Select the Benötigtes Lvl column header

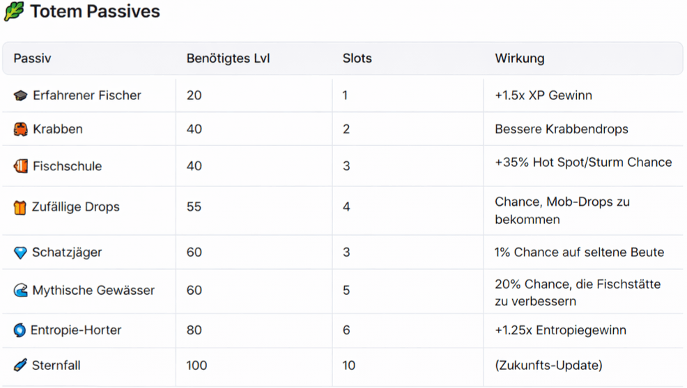coord(228,58)
